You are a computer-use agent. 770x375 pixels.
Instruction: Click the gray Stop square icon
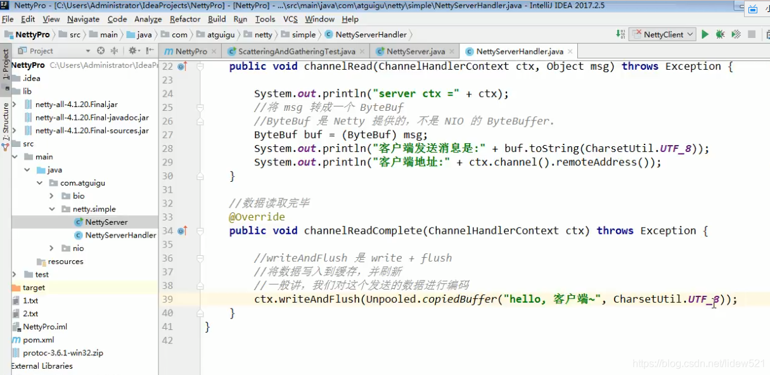point(752,34)
